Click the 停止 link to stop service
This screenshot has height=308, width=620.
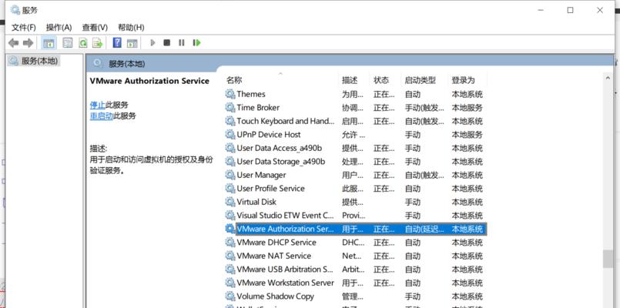97,105
